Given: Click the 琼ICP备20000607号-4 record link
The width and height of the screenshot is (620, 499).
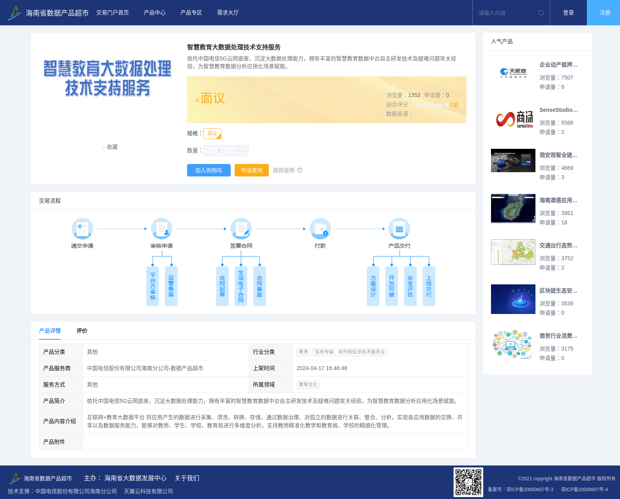Looking at the screenshot, I should point(585,489).
